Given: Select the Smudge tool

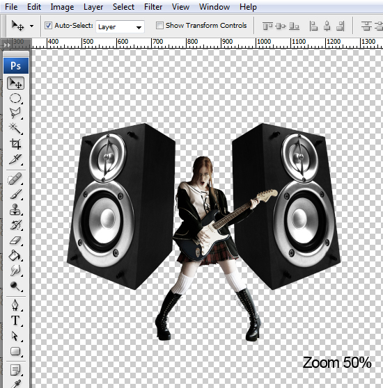Looking at the screenshot, I should click(x=15, y=270).
